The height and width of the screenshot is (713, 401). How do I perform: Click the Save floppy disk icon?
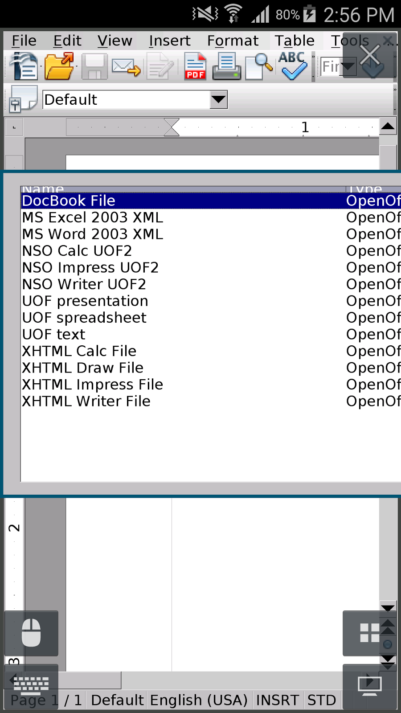[x=94, y=67]
